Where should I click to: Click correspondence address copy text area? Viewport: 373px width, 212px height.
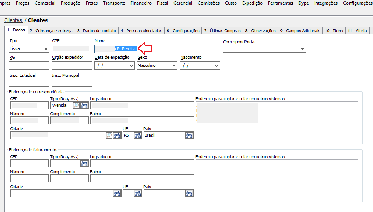coord(277,121)
